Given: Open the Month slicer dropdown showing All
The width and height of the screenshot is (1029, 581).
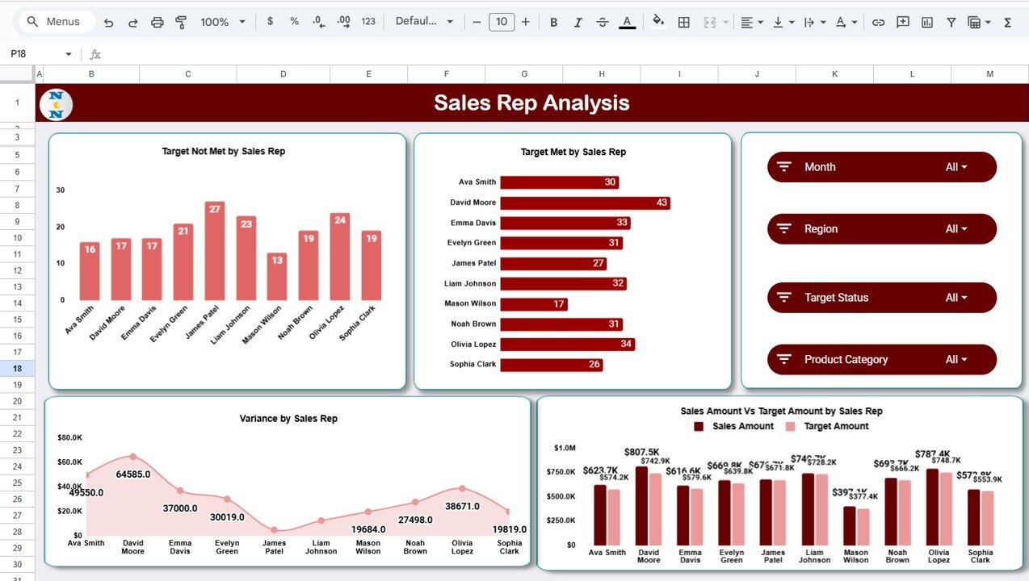Looking at the screenshot, I should pyautogui.click(x=956, y=166).
